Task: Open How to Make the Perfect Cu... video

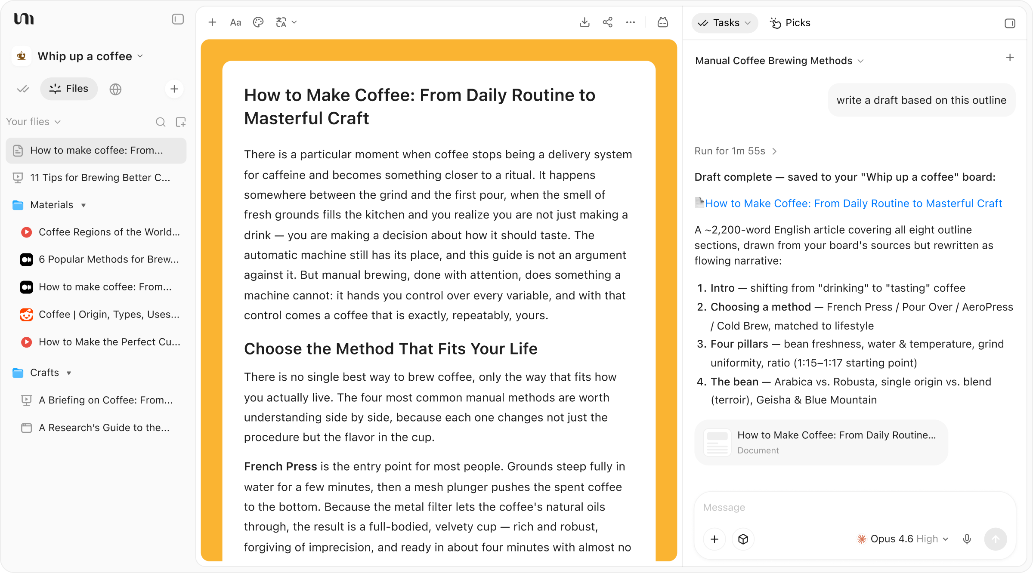Action: point(100,342)
